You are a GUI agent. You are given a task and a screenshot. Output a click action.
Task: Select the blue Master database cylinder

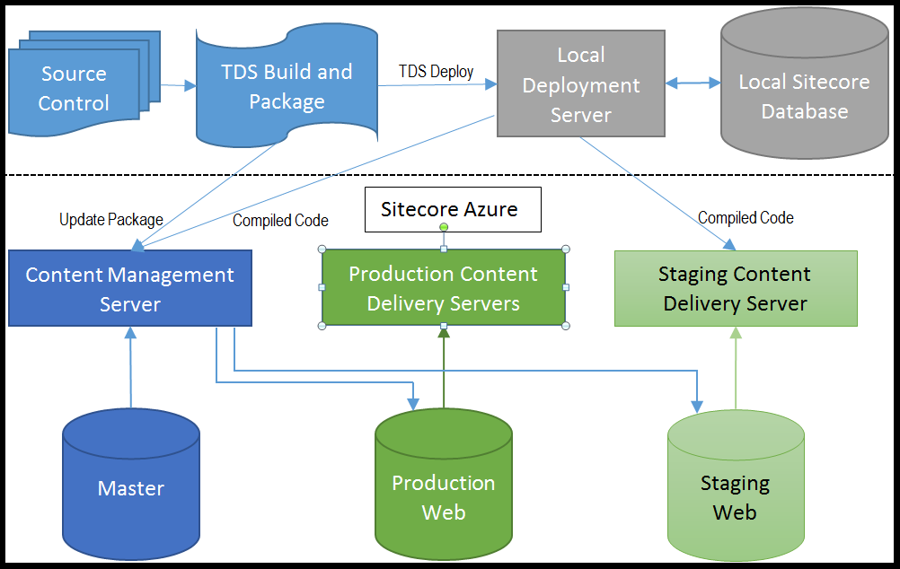point(131,488)
